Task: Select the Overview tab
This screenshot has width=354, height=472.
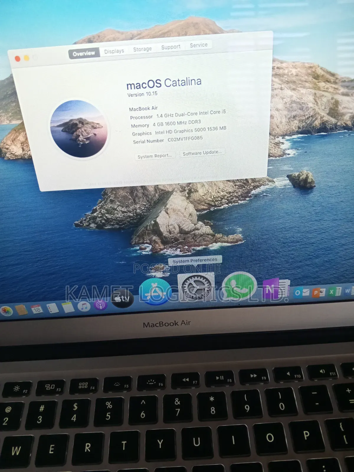Action: click(84, 53)
